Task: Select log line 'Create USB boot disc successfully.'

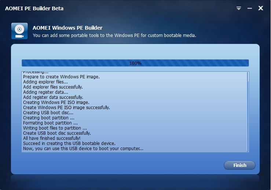Action: (57, 133)
